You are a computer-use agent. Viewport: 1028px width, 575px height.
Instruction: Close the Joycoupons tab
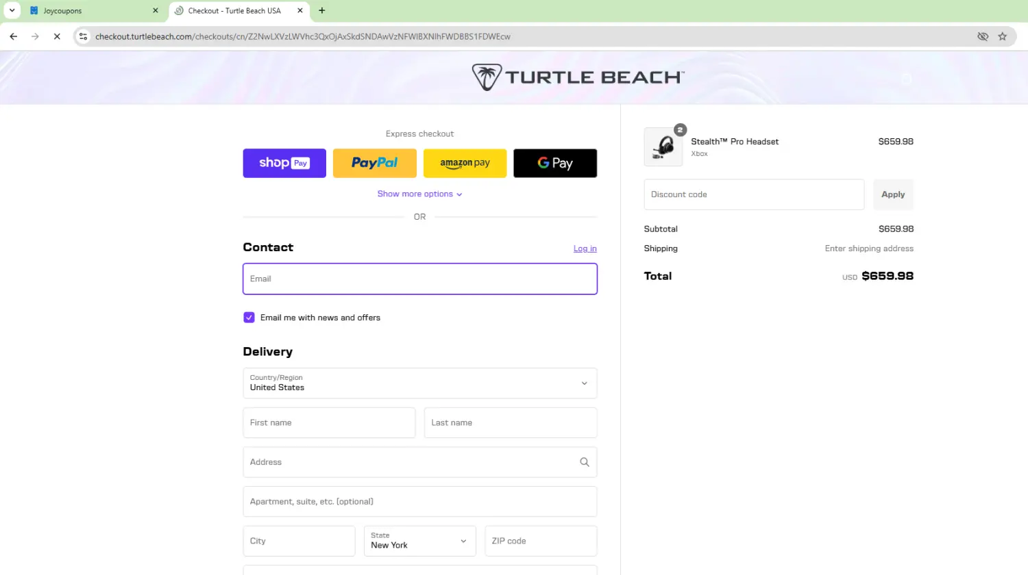tap(156, 11)
